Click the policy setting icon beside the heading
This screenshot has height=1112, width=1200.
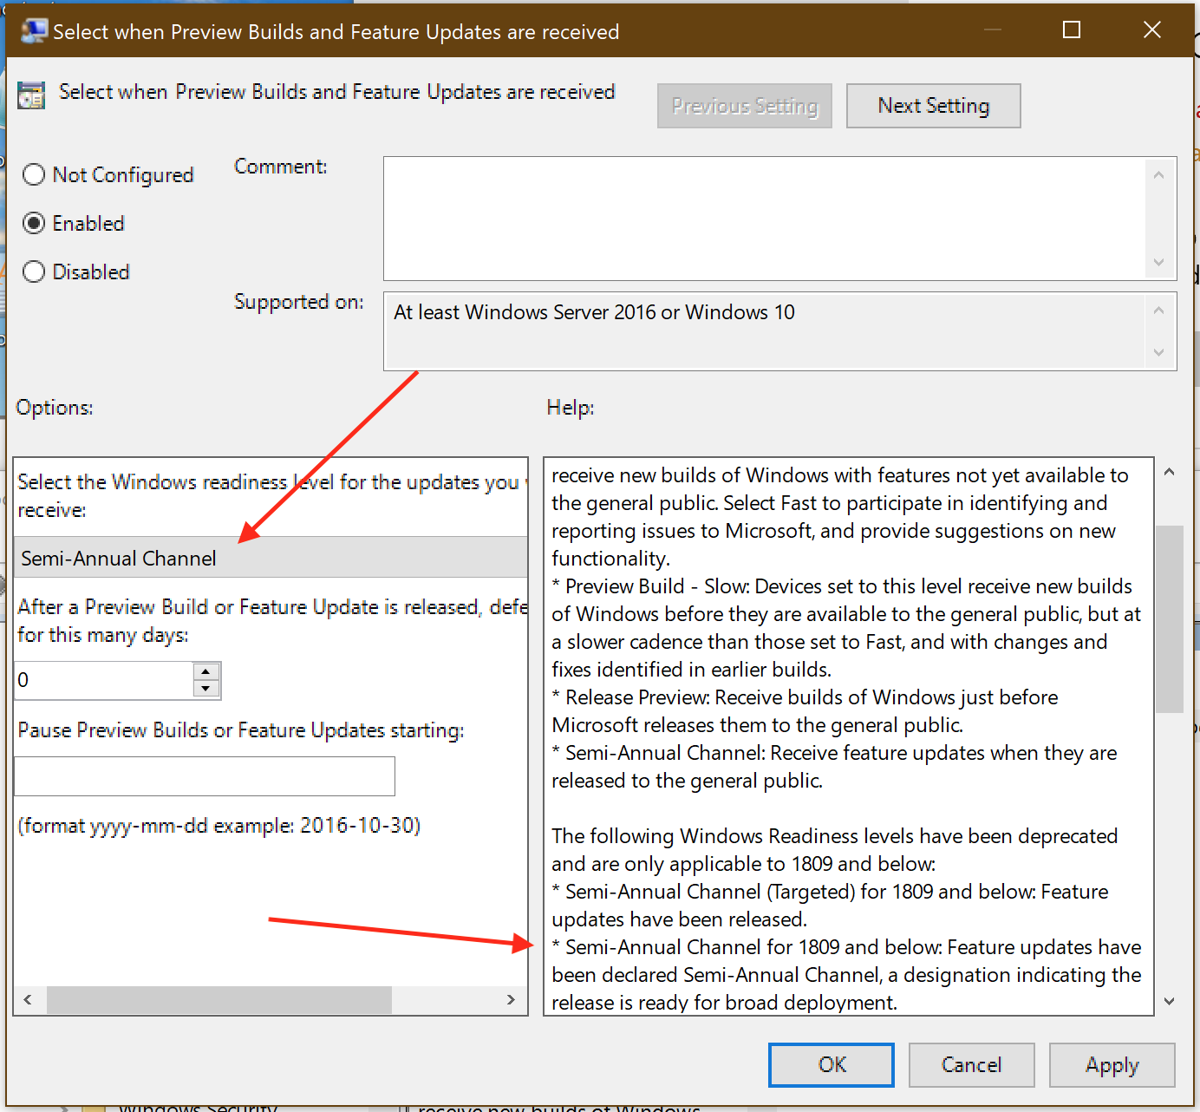pos(31,95)
